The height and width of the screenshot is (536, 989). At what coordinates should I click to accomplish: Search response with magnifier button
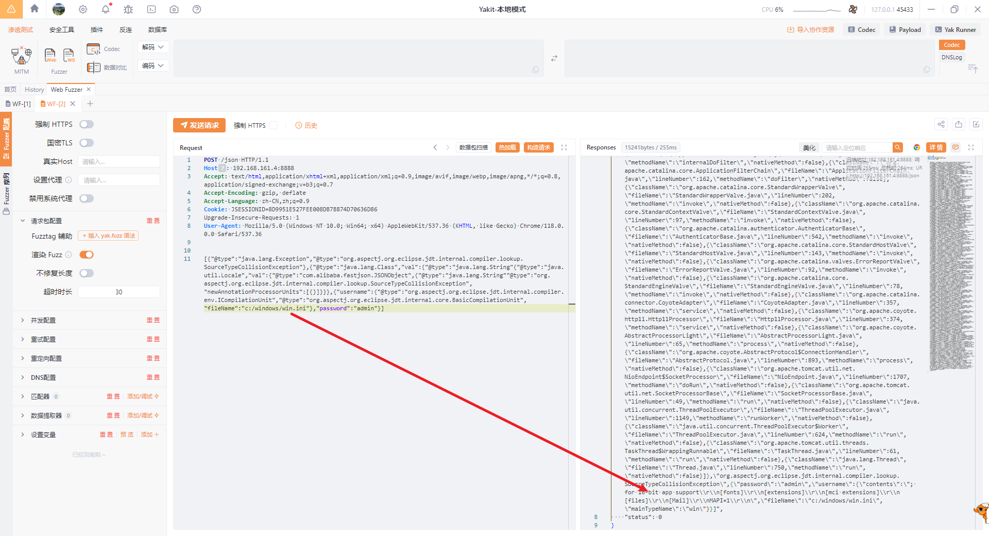[898, 147]
